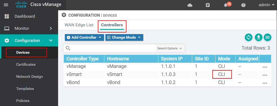Image resolution: width=277 pixels, height=106 pixels.
Task: Open the cloud status icon
Action: (190, 5)
